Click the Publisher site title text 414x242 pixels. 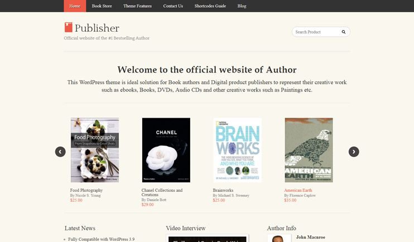pos(97,28)
